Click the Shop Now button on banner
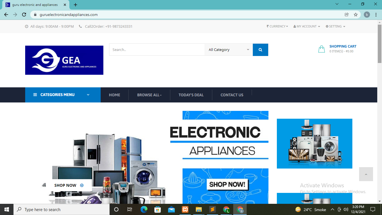The image size is (382, 215). coord(69,185)
